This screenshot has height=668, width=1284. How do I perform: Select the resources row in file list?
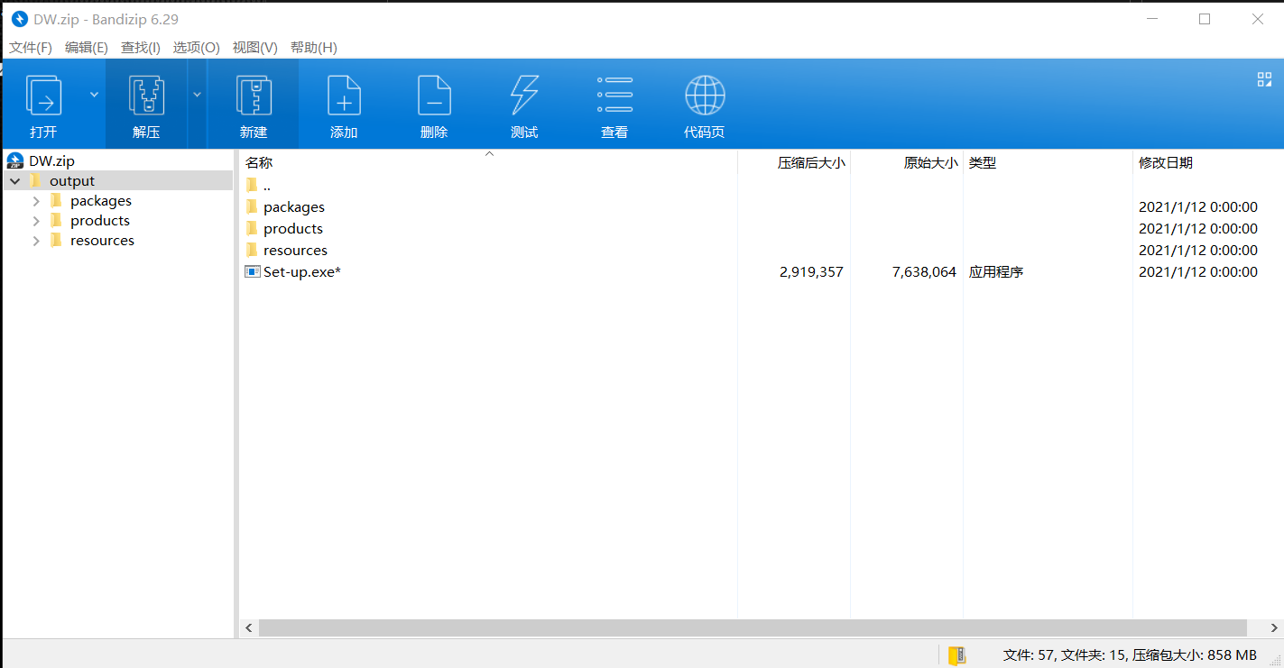click(761, 250)
